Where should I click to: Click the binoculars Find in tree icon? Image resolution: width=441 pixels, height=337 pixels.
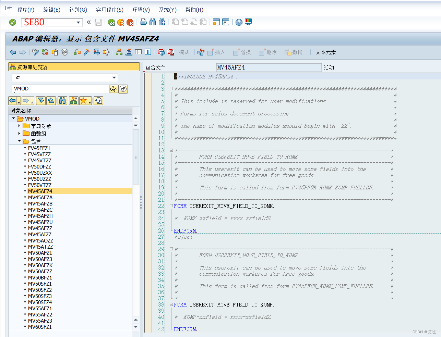pos(62,101)
